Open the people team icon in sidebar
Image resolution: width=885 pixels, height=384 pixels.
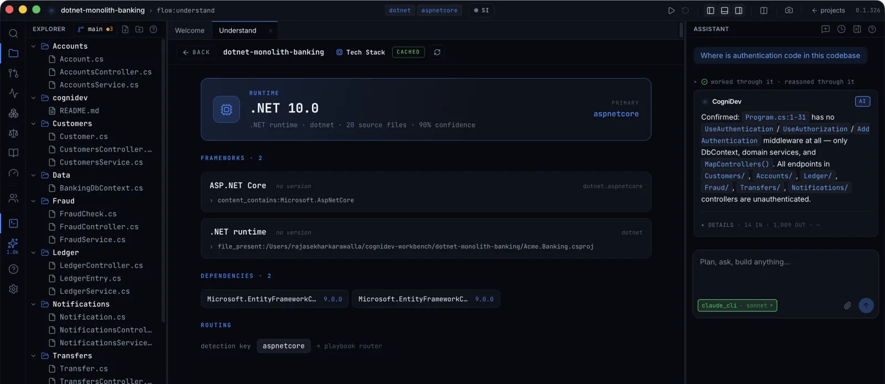[13, 198]
